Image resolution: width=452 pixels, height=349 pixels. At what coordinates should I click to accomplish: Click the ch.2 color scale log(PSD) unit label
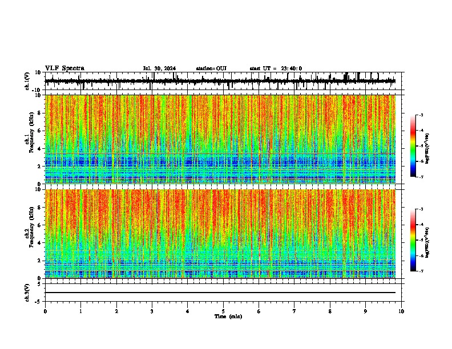pyautogui.click(x=427, y=242)
